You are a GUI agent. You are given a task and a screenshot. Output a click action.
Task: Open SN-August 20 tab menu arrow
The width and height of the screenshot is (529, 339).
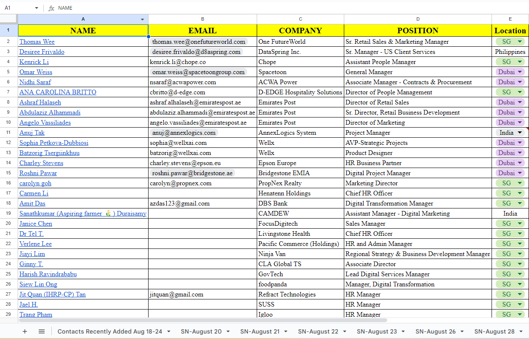[x=228, y=331]
